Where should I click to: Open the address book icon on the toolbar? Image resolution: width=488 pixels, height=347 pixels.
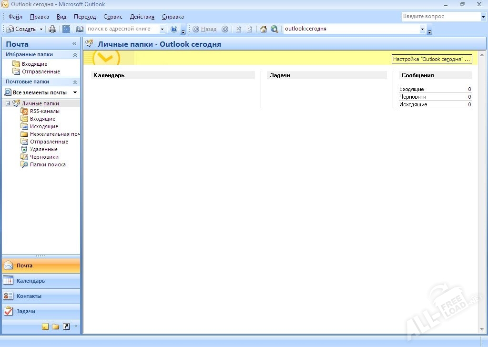click(x=79, y=29)
